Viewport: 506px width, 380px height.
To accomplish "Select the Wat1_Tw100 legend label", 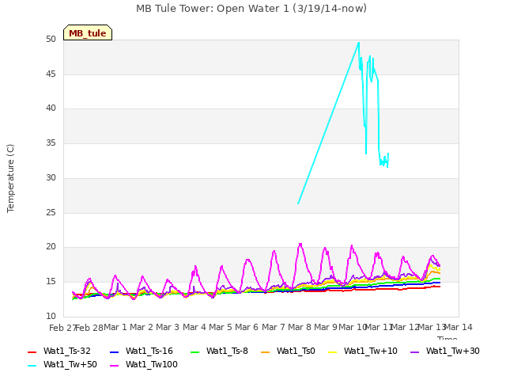I will pos(152,364).
